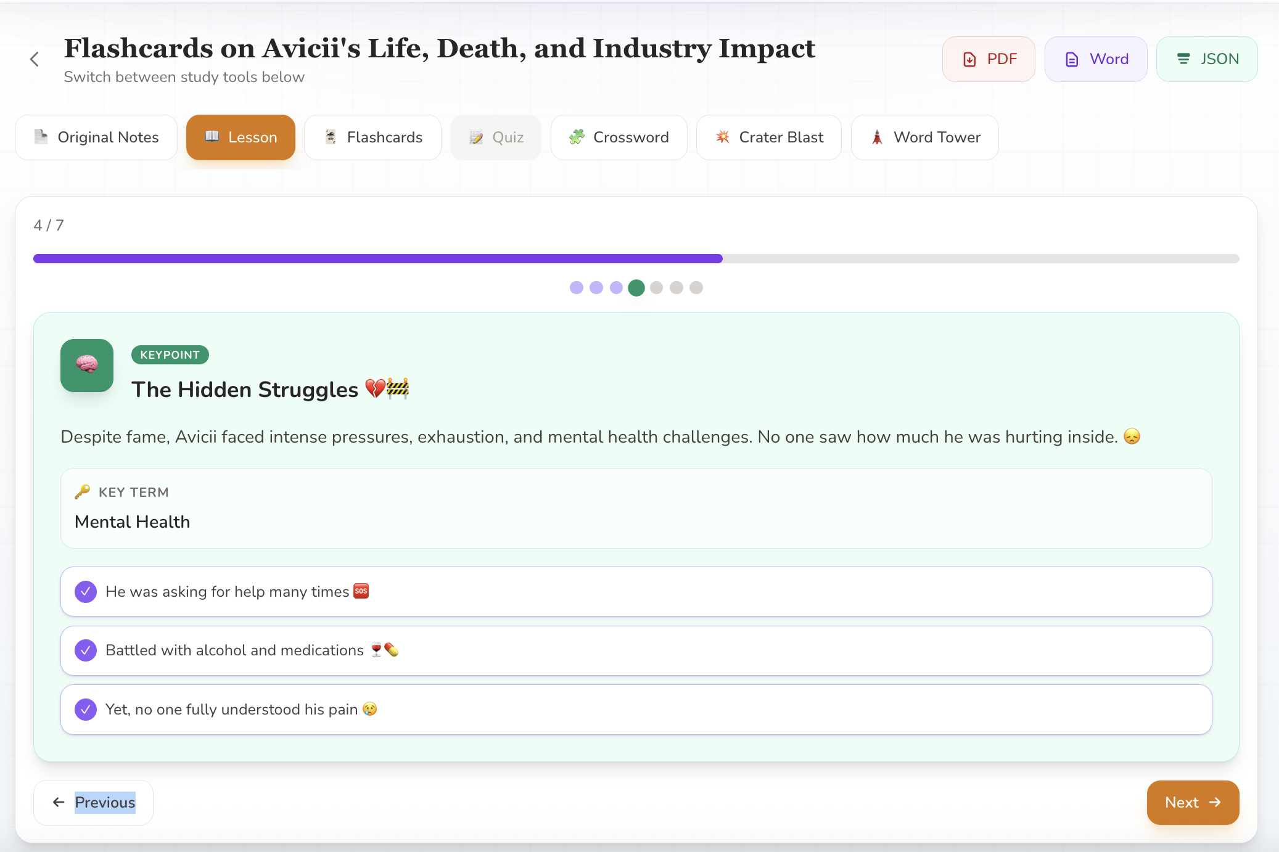
Task: Toggle checkmark for asking for help item
Action: pyautogui.click(x=86, y=592)
